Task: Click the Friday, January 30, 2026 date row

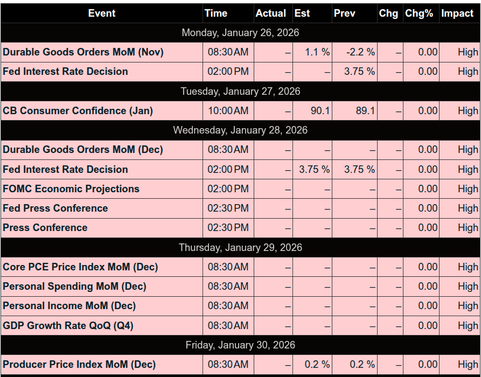Action: point(240,345)
